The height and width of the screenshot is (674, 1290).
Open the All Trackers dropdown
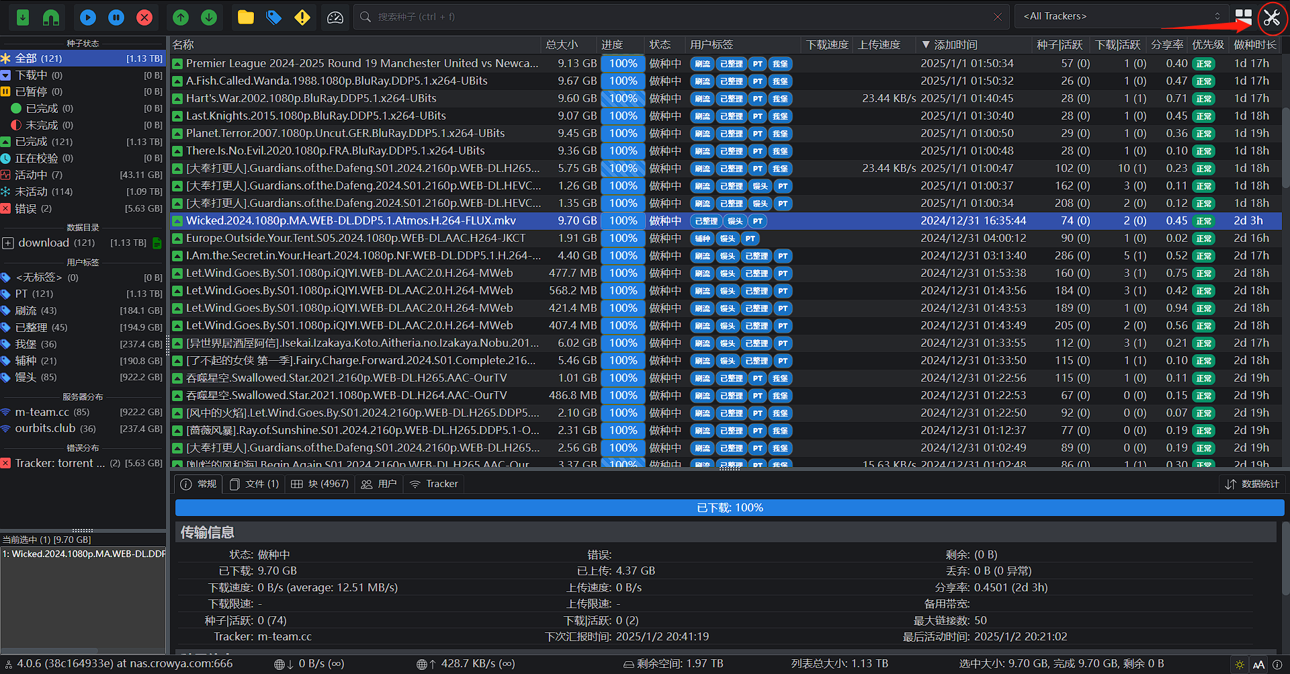click(x=1121, y=16)
